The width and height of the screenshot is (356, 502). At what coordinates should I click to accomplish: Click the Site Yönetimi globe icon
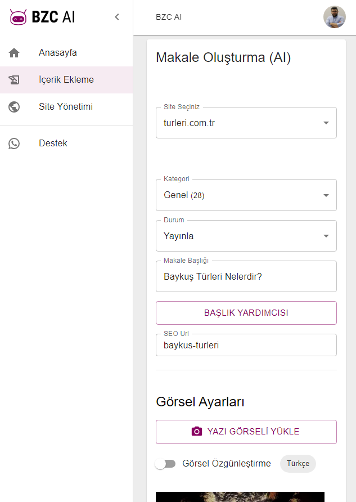click(x=14, y=106)
